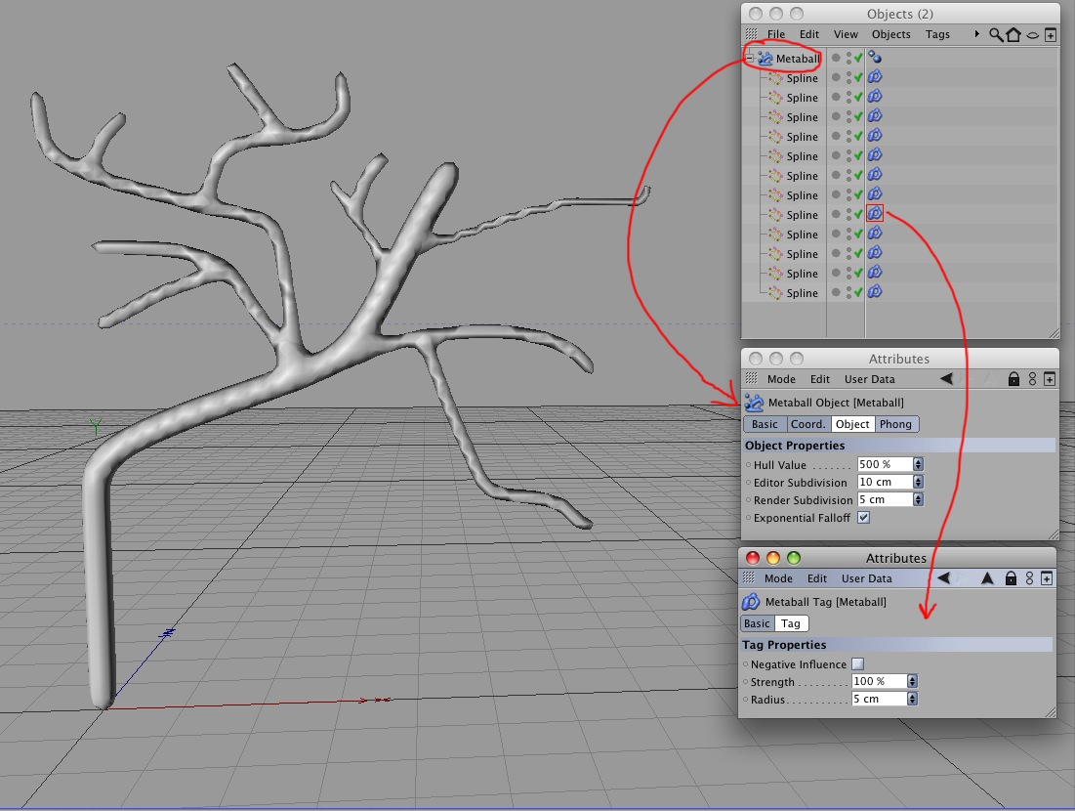Viewport: 1075px width, 811px height.
Task: Click the home icon in Objects panel toolbar
Action: coord(1013,34)
